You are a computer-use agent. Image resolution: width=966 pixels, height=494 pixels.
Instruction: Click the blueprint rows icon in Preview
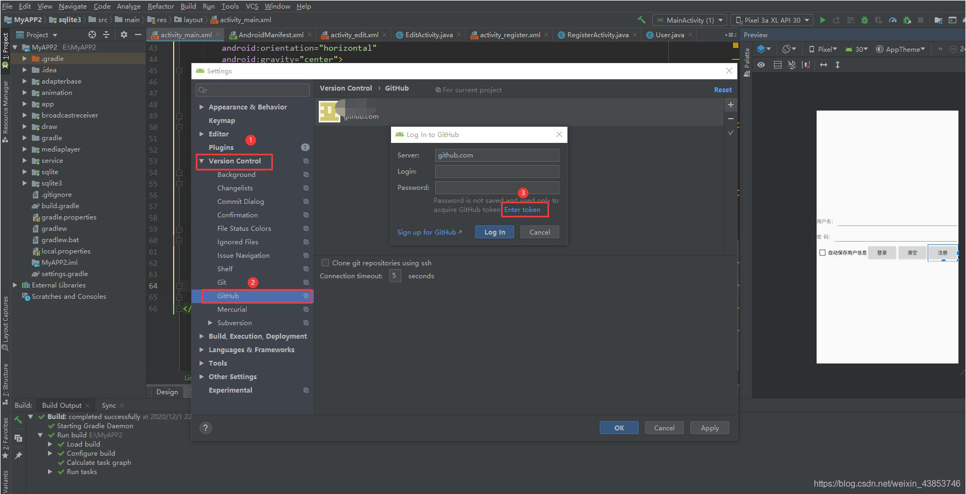777,65
